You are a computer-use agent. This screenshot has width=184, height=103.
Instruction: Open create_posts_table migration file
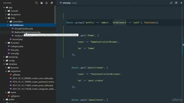click(x=33, y=85)
